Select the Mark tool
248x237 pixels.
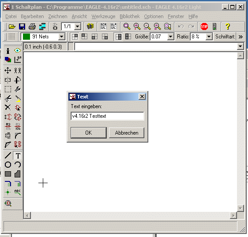[x=17, y=60]
